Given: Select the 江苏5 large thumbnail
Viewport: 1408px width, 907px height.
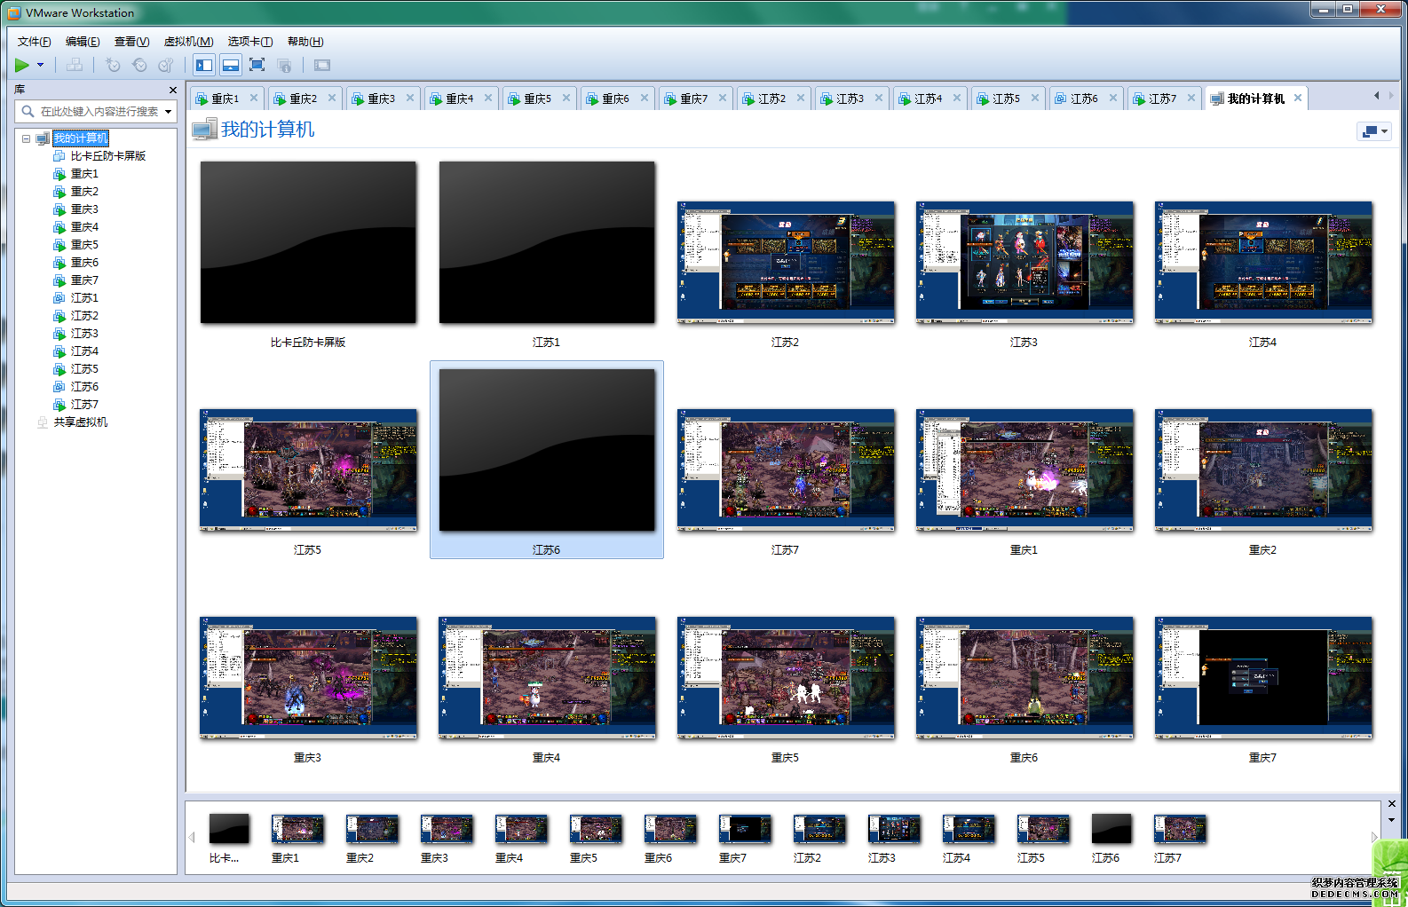Looking at the screenshot, I should [308, 470].
